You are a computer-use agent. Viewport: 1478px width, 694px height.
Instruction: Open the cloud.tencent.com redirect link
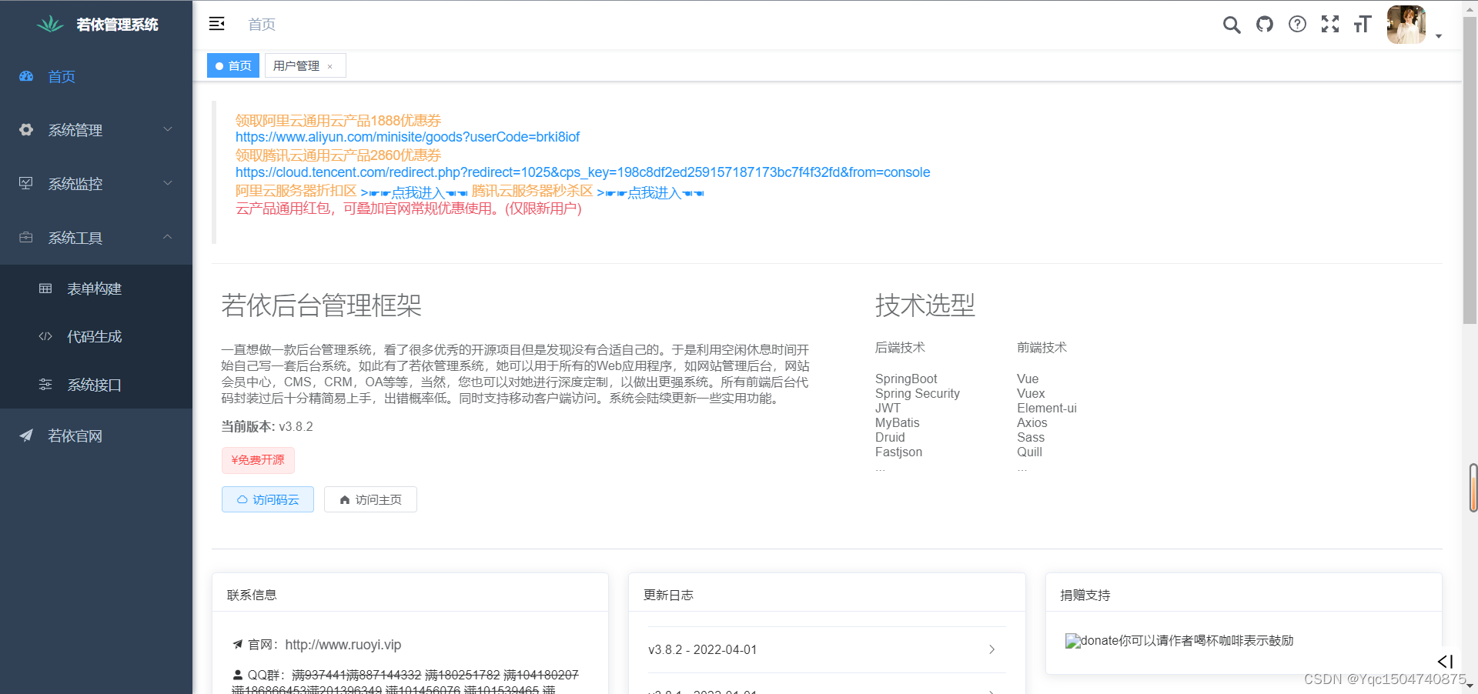583,172
